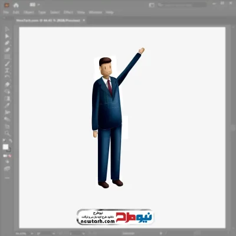Open the Type menu

click(x=42, y=12)
